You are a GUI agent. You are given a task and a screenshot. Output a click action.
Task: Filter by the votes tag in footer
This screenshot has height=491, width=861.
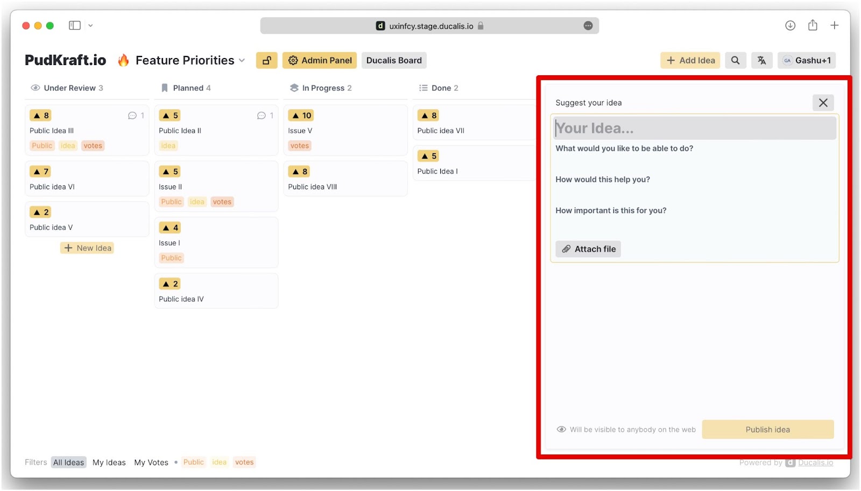244,462
